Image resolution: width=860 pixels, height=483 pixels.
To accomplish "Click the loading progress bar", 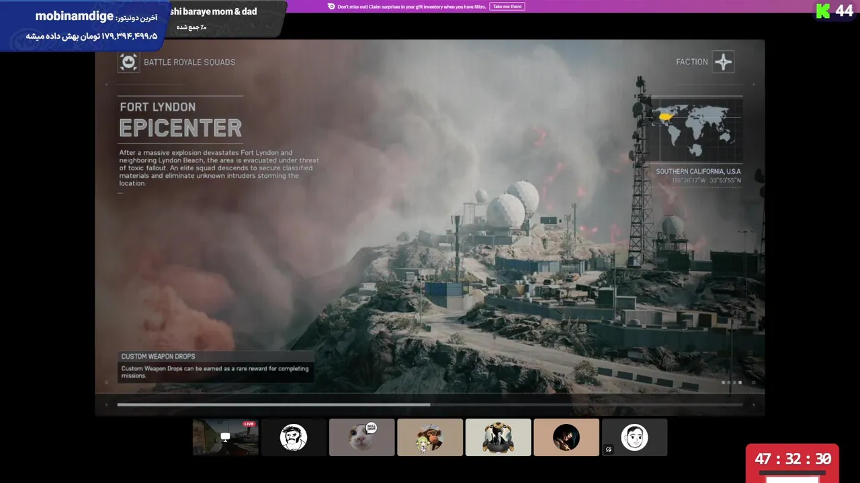I will [x=430, y=405].
